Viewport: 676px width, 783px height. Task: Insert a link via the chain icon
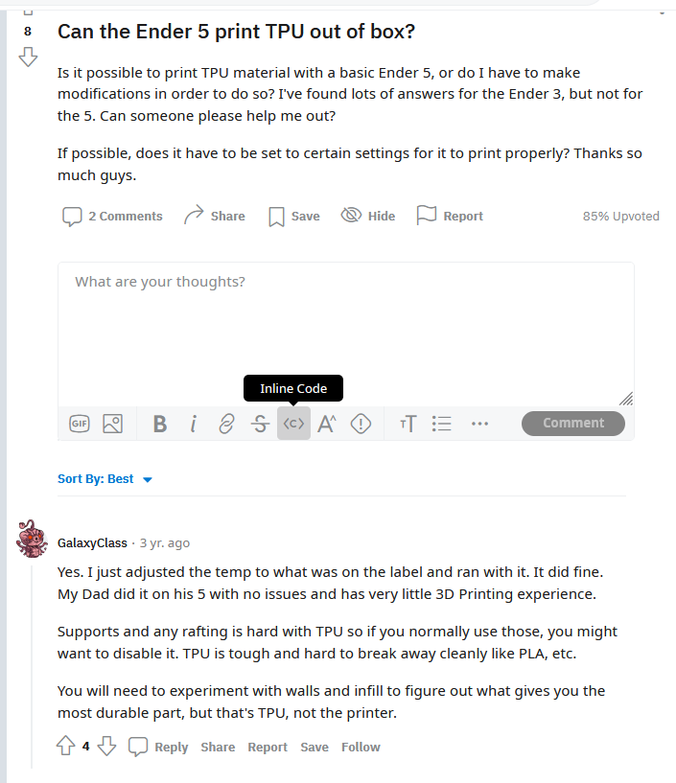coord(226,424)
